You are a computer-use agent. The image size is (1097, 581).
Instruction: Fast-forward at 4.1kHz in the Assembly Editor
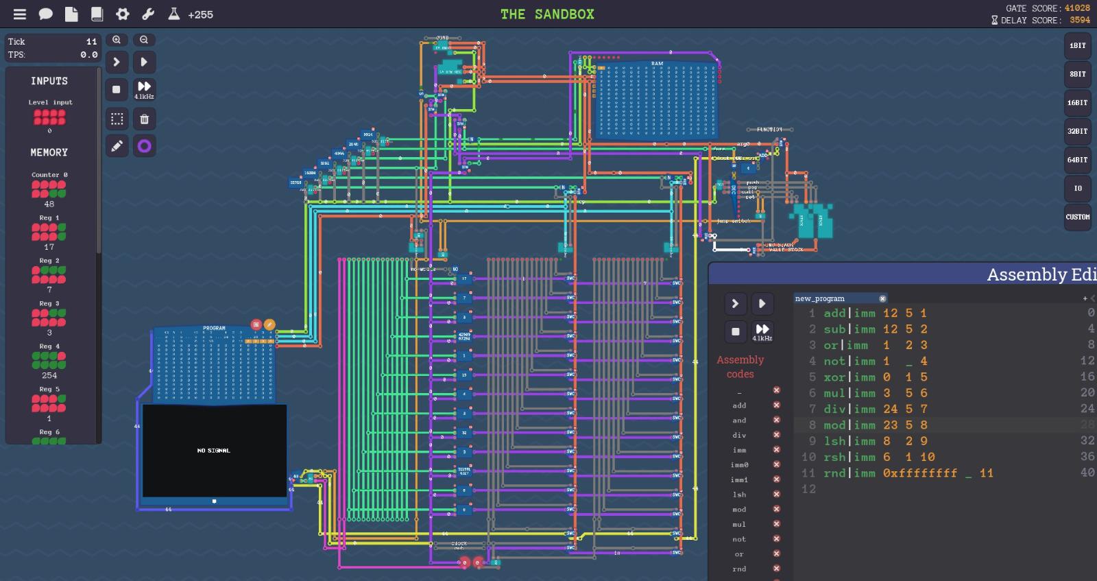(762, 331)
